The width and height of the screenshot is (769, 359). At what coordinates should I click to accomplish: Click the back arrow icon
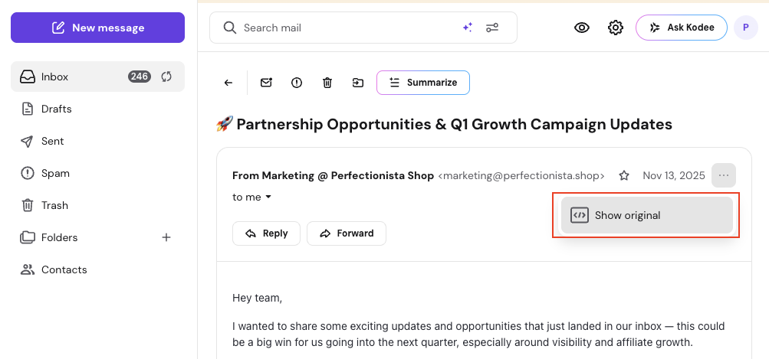tap(228, 83)
